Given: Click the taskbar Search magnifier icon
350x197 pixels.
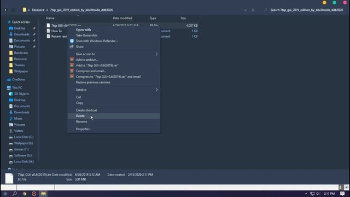Looking at the screenshot, I should tap(15, 194).
